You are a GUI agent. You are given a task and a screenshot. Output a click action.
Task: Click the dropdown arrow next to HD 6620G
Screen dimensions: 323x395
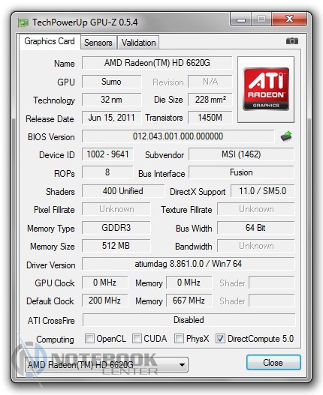182,365
